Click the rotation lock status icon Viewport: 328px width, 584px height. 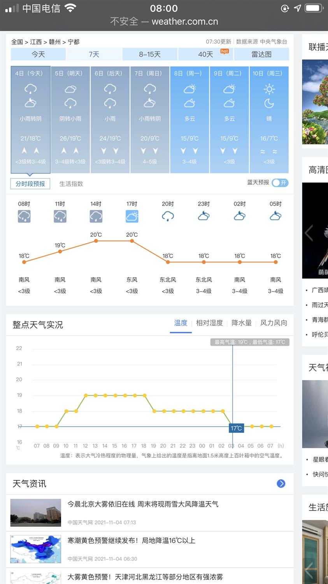tap(285, 8)
